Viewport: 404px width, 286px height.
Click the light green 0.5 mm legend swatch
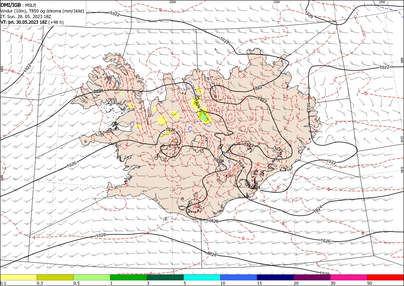tap(92, 277)
